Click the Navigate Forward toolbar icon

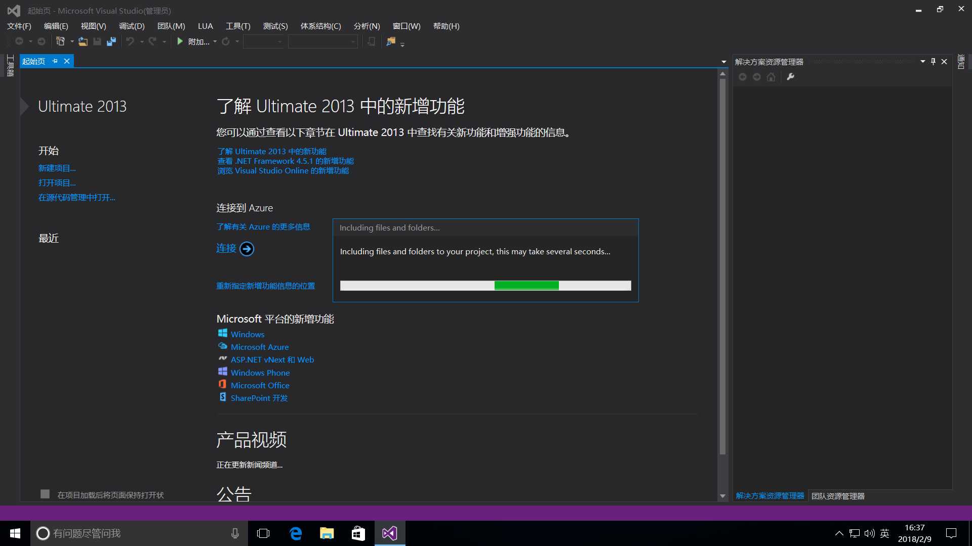point(42,41)
